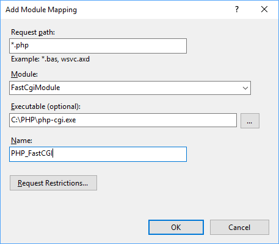Screen dimensions: 279x244
Task: Click the php-cgi.exe text in Executable box
Action: 57,120
